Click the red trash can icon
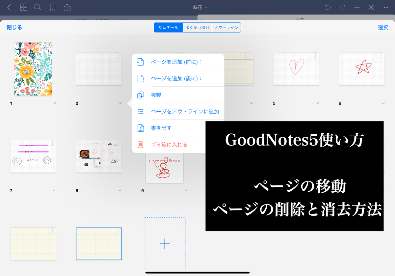 tap(141, 144)
